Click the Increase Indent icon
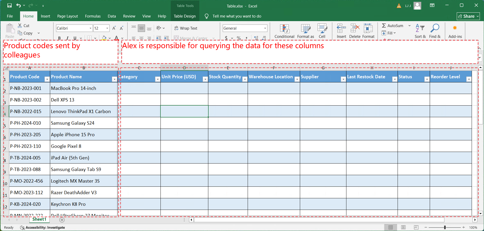The image size is (484, 231). (x=166, y=38)
